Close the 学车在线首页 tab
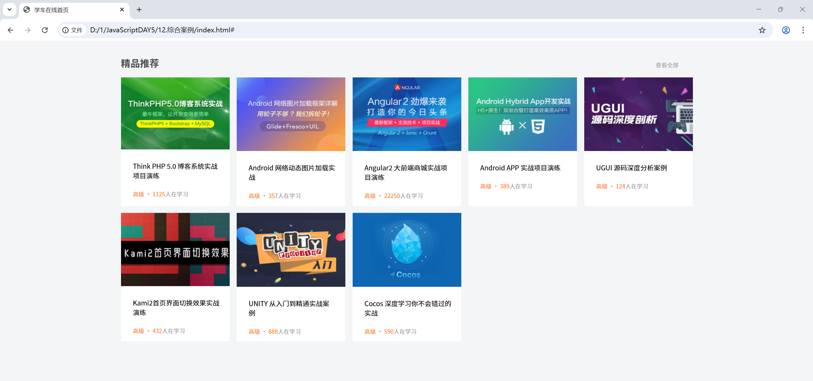This screenshot has height=381, width=813. 122,10
